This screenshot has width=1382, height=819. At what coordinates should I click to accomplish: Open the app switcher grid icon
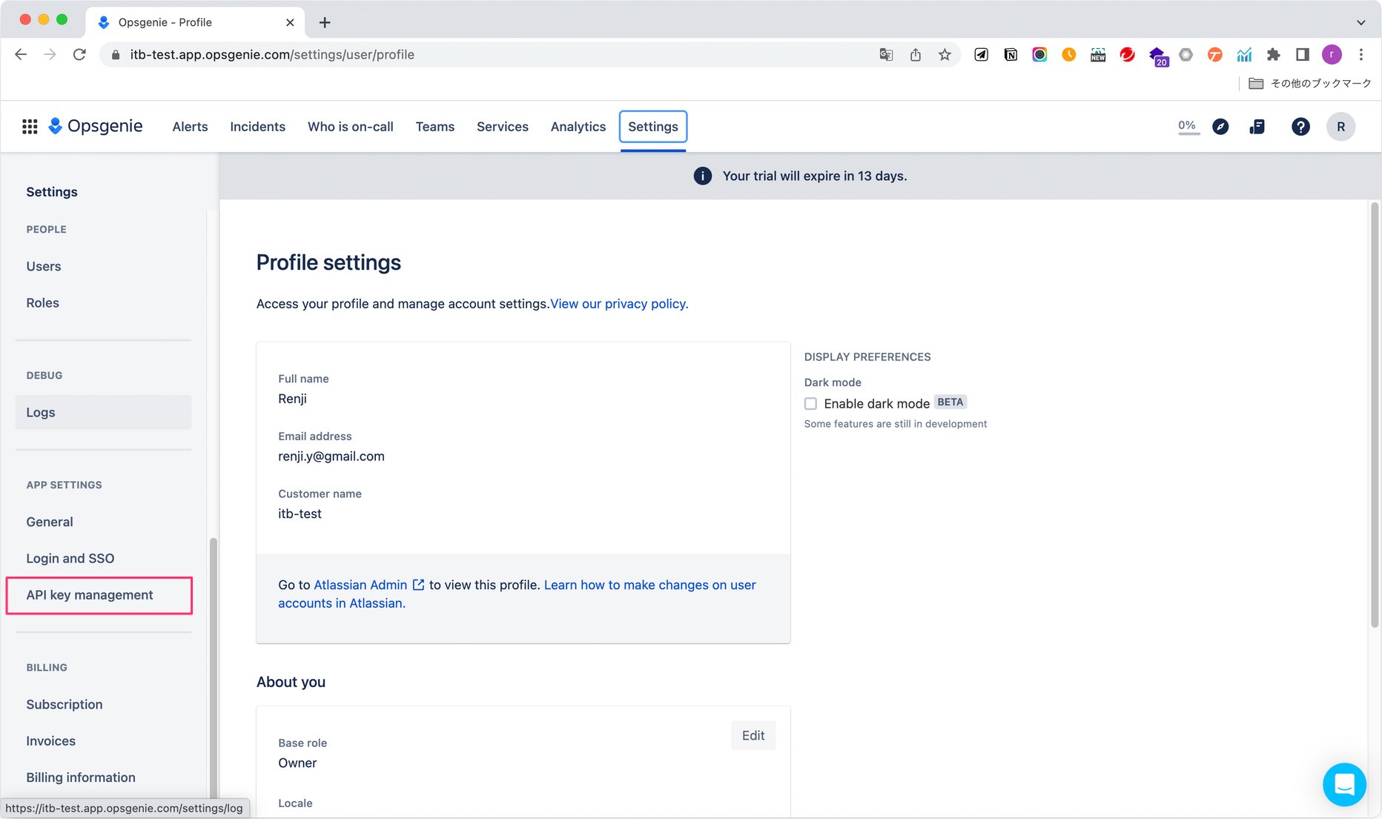(x=30, y=127)
